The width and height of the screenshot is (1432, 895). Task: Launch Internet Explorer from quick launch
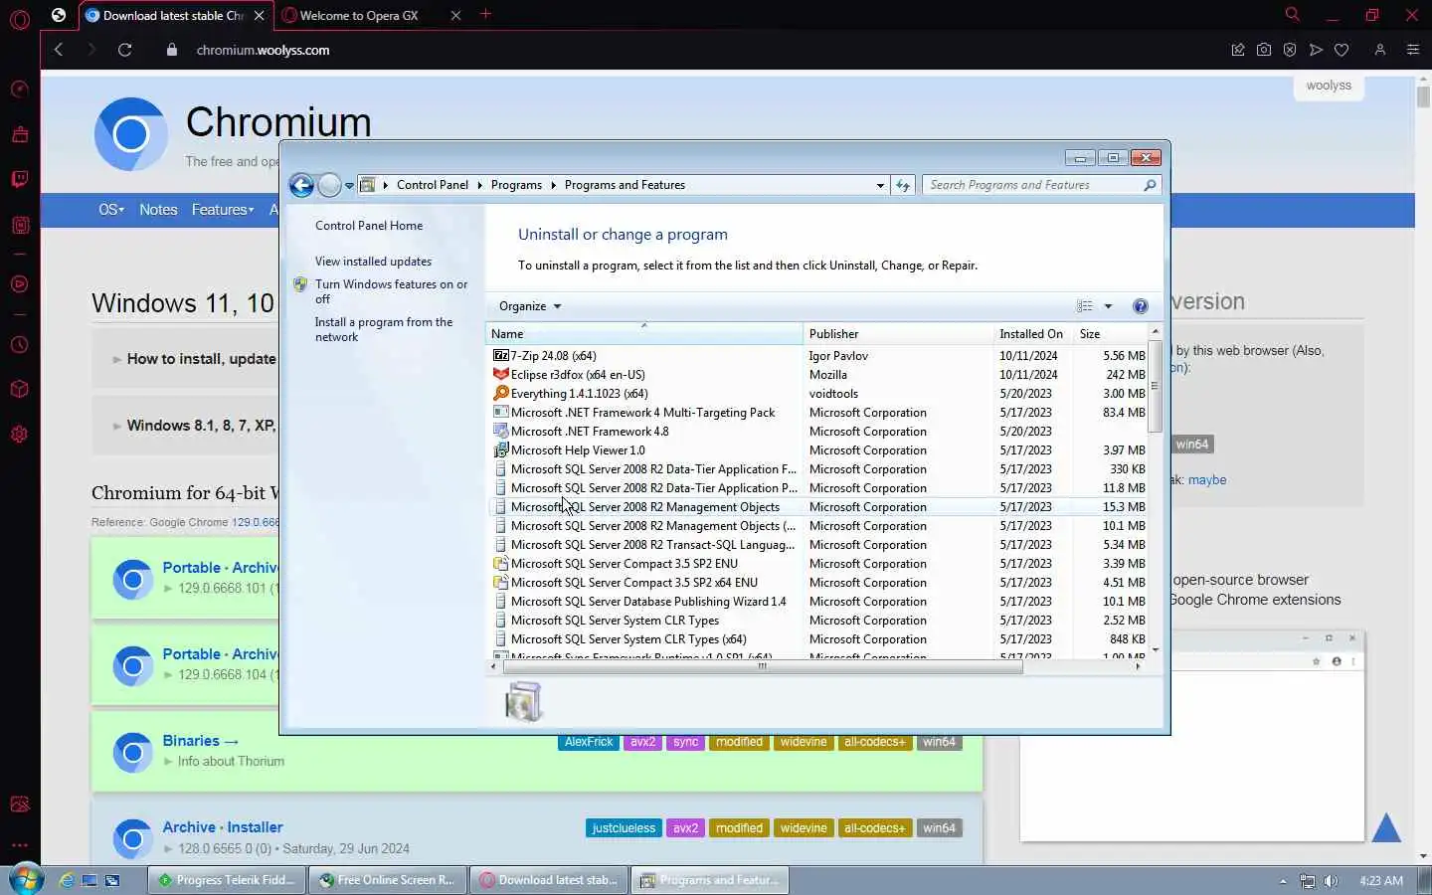67,880
